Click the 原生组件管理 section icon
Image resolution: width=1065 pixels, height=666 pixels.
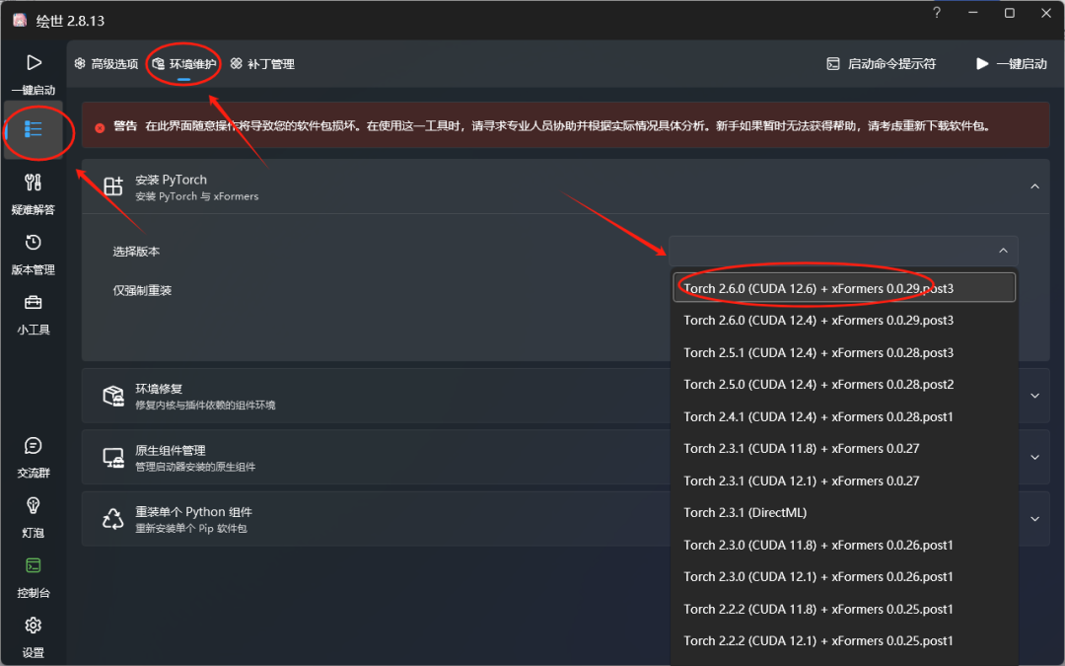112,458
